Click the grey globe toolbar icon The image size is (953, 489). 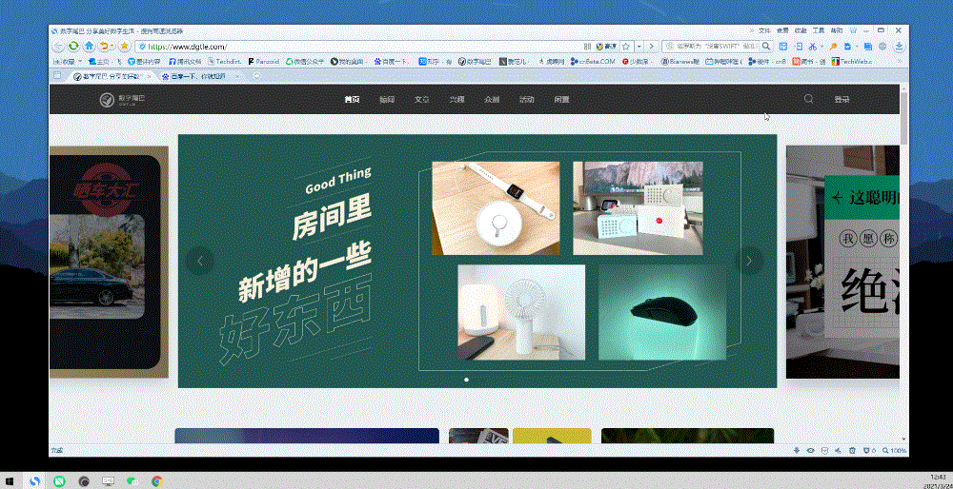(x=882, y=46)
